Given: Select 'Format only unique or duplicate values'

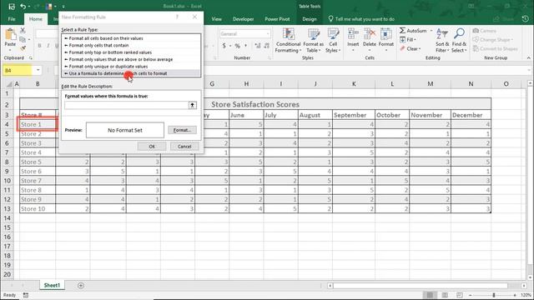Looking at the screenshot, I should click(x=131, y=67).
